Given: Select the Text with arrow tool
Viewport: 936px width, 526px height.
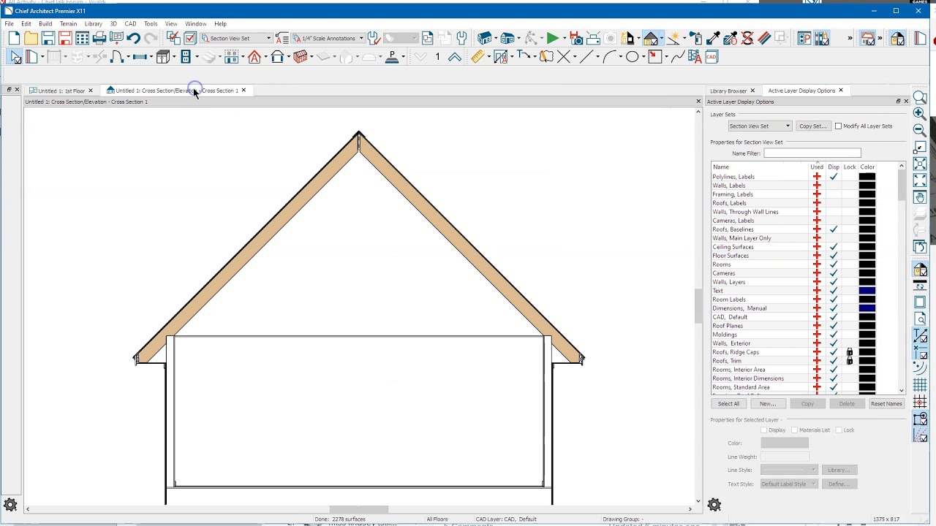Looking at the screenshot, I should (x=524, y=57).
